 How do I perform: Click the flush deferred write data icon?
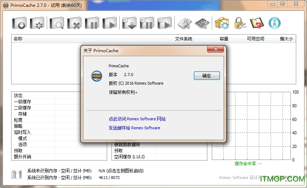[129, 23]
